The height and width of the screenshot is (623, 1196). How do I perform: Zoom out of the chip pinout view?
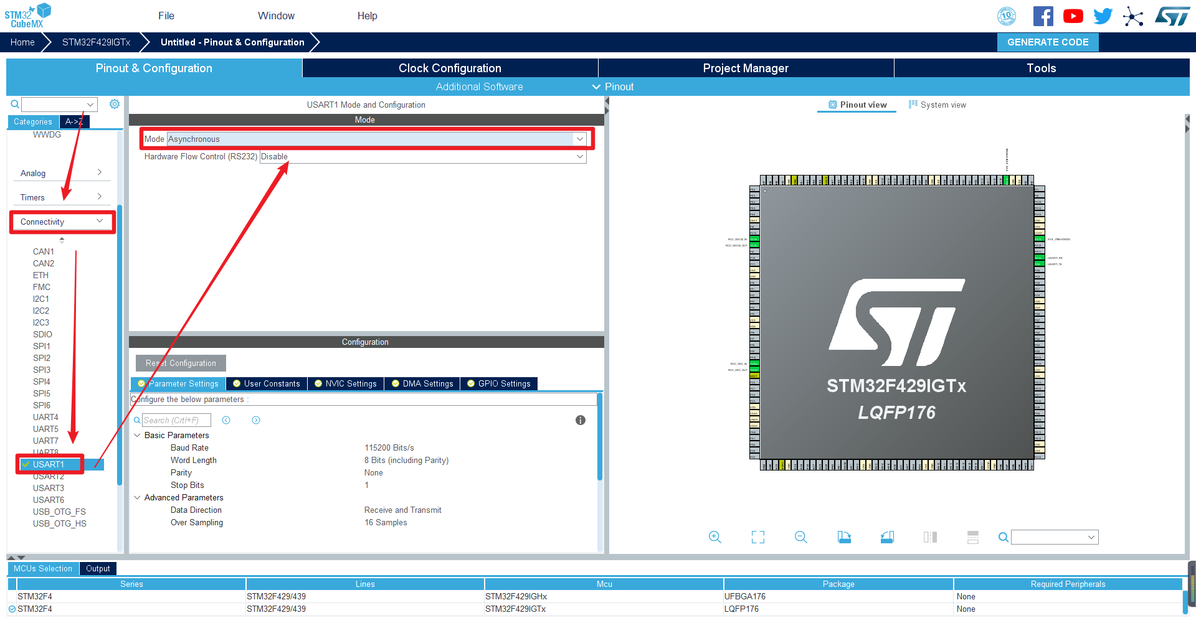tap(800, 537)
